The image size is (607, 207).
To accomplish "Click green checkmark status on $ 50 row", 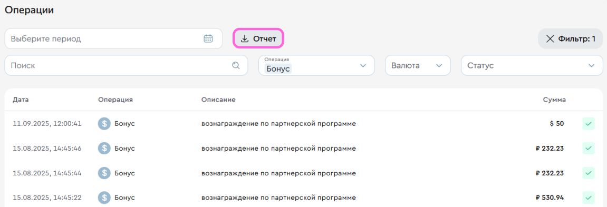I will pyautogui.click(x=589, y=124).
